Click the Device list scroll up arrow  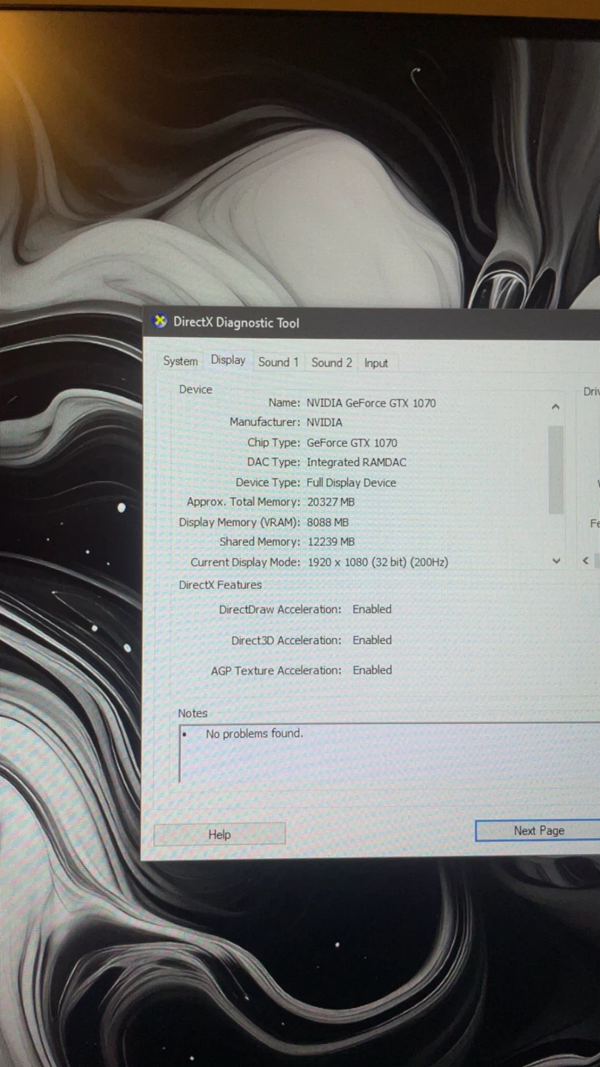tap(556, 407)
